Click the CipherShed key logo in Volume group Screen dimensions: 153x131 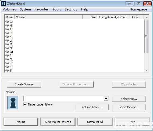point(13,103)
